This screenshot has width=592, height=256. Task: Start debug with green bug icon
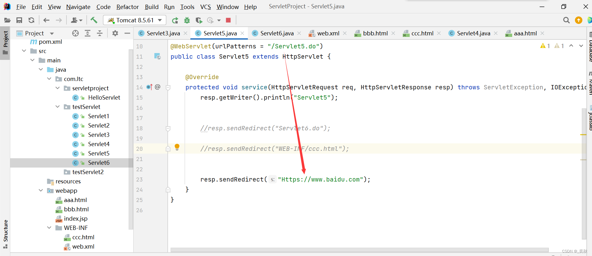(187, 20)
